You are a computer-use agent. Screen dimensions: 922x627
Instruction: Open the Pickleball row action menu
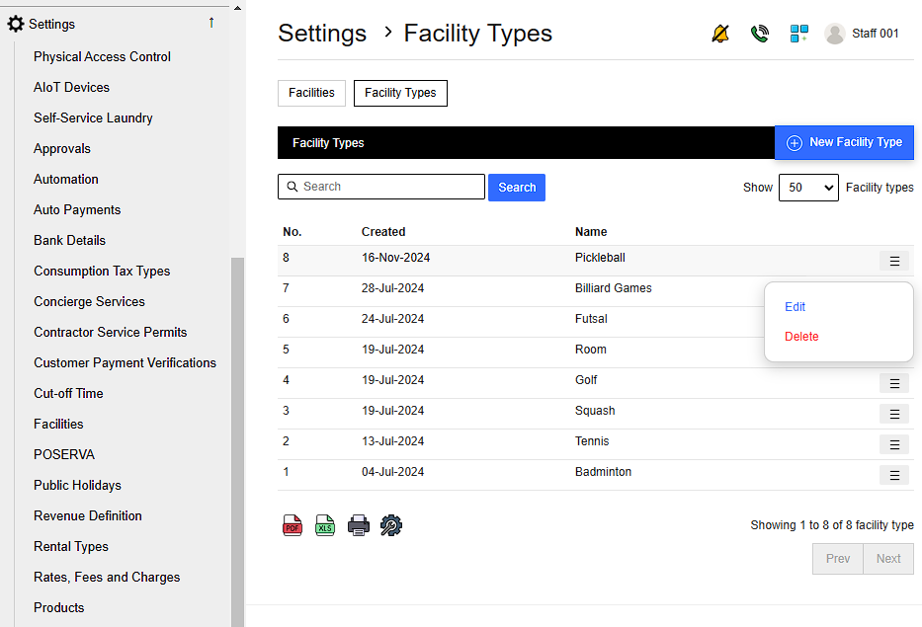click(893, 262)
